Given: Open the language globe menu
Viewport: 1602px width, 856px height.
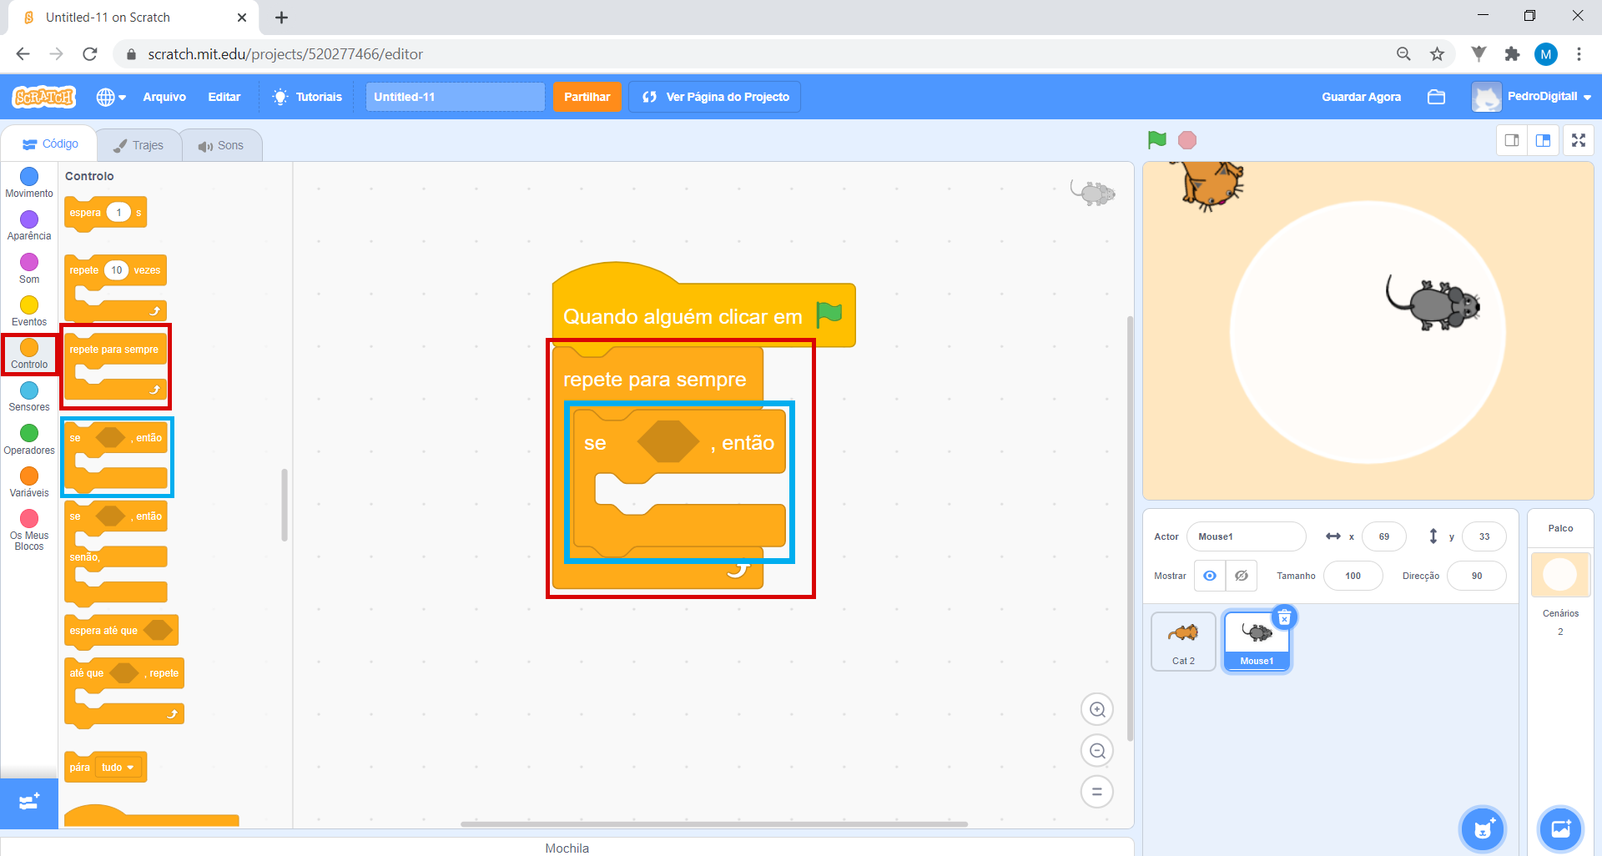Looking at the screenshot, I should coord(111,97).
